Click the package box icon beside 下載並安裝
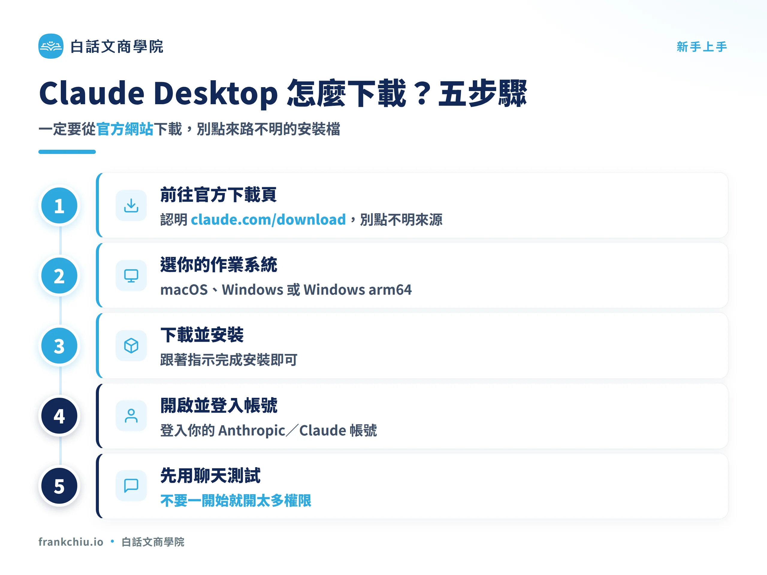This screenshot has height=575, width=767. tap(131, 346)
